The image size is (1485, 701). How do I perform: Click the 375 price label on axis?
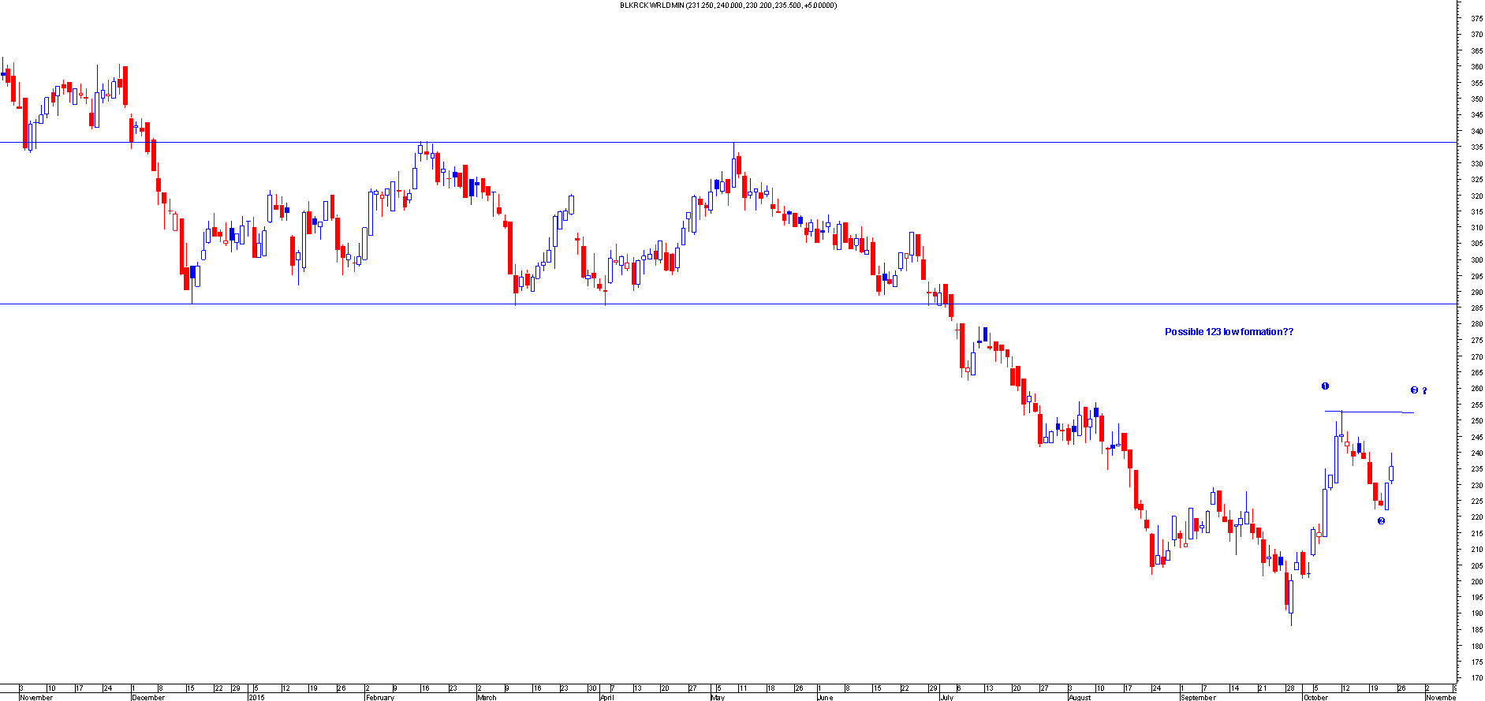click(1476, 19)
